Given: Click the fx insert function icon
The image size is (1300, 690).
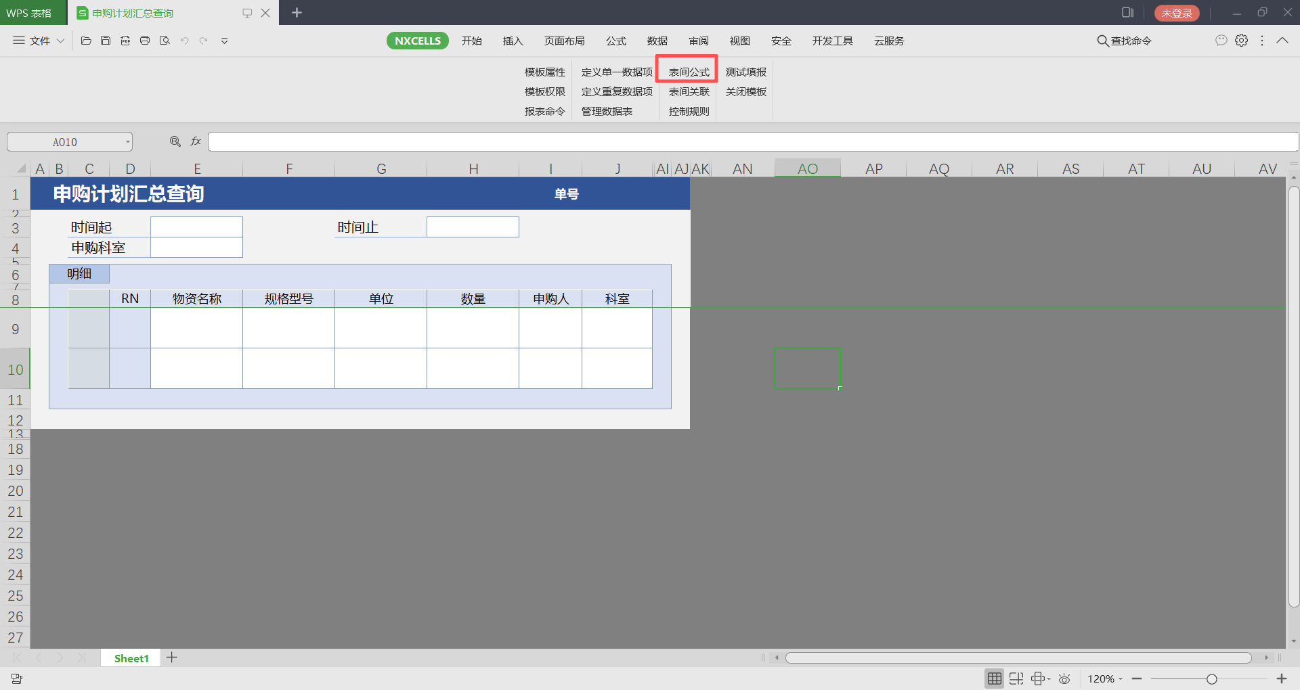Looking at the screenshot, I should point(196,141).
